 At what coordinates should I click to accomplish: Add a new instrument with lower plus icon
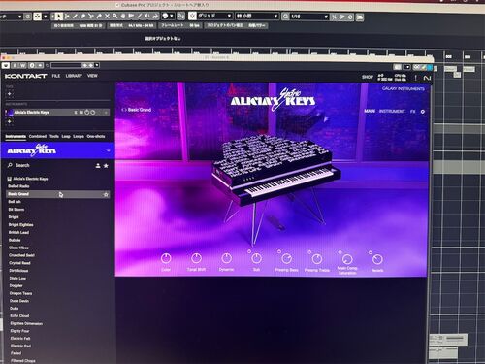coord(9,121)
